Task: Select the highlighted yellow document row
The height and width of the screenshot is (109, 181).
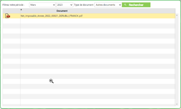Action: [x=89, y=16]
